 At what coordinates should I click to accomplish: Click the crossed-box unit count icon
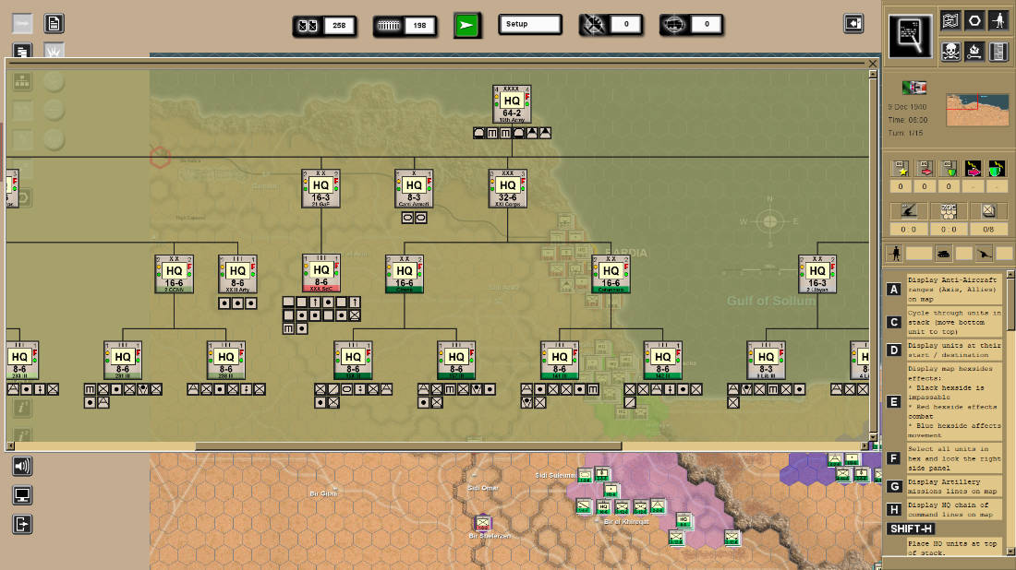pos(988,211)
